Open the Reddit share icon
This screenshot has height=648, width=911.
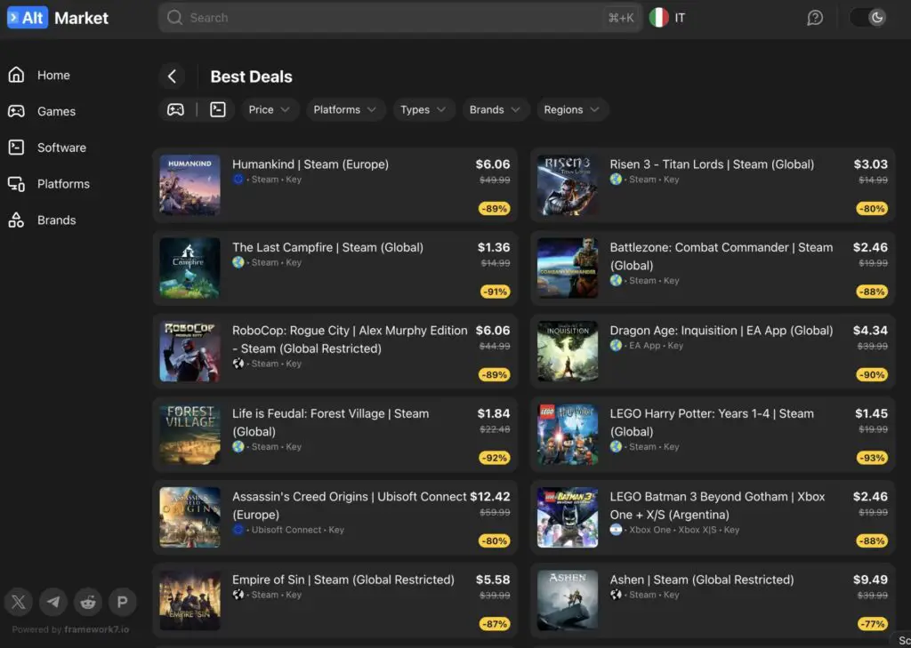[x=87, y=602]
